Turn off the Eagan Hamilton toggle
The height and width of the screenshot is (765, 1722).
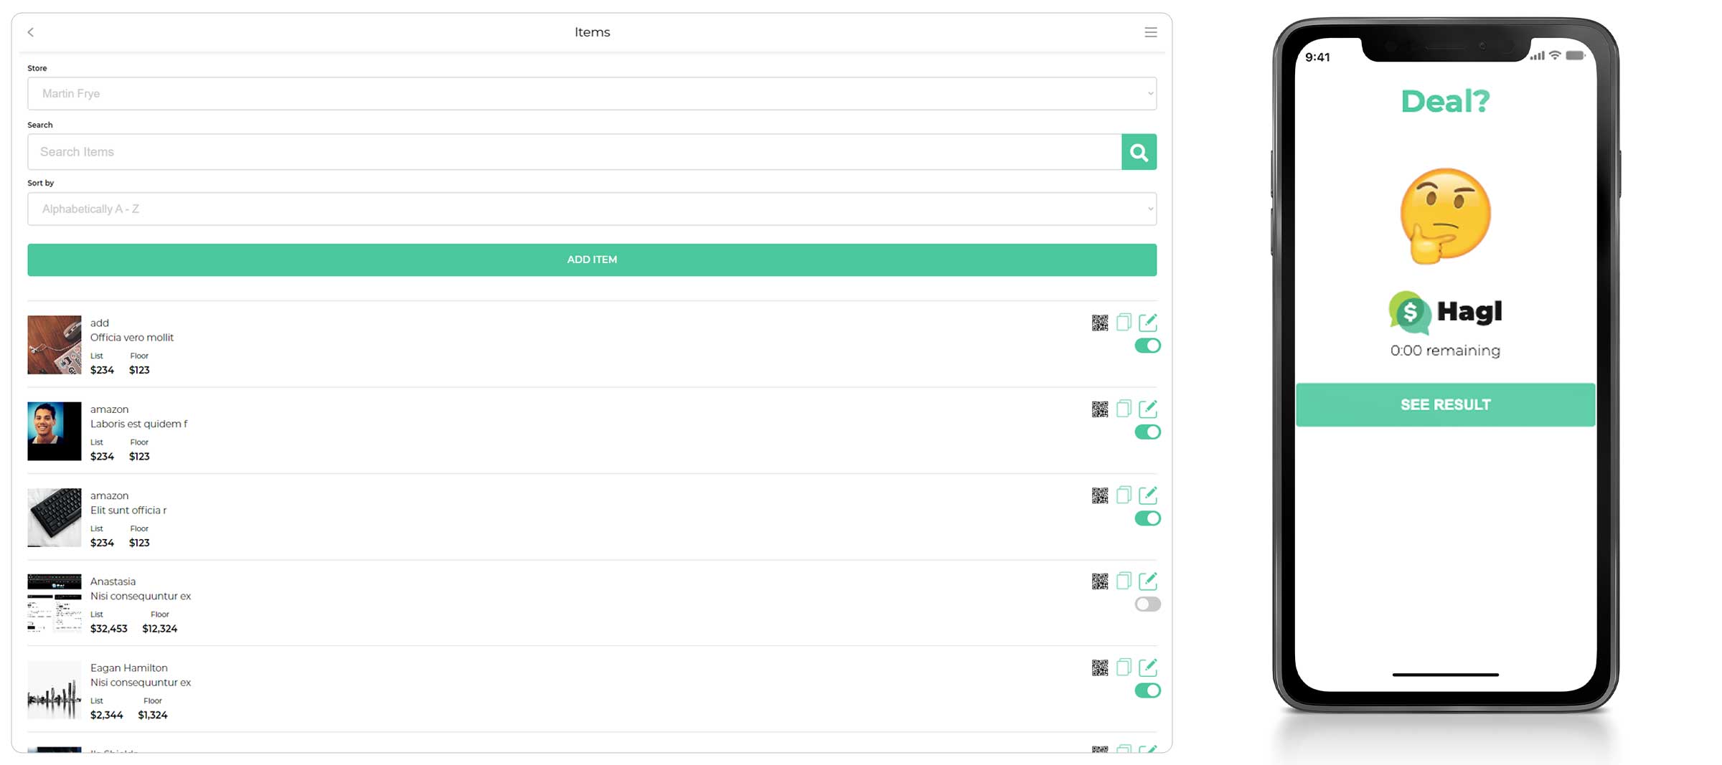pos(1149,690)
